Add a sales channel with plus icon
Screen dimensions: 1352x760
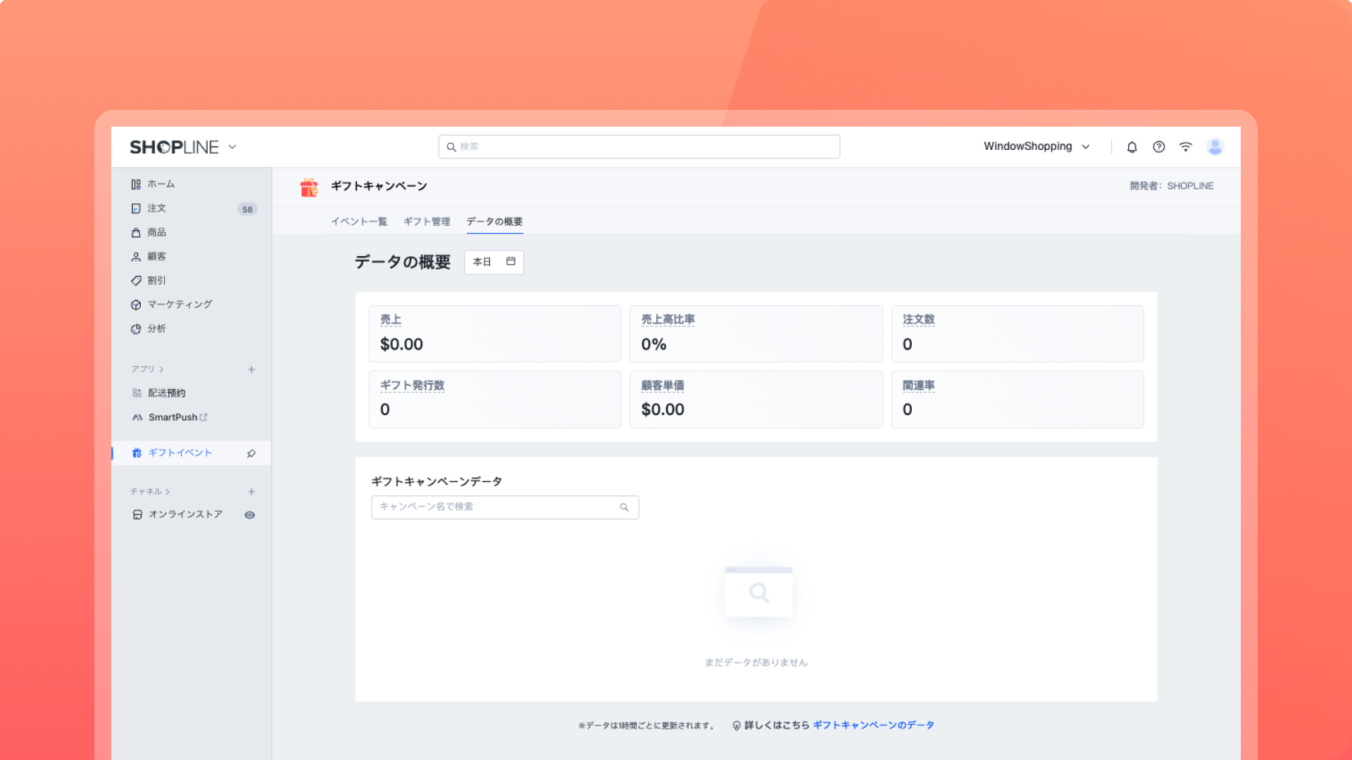coord(251,492)
